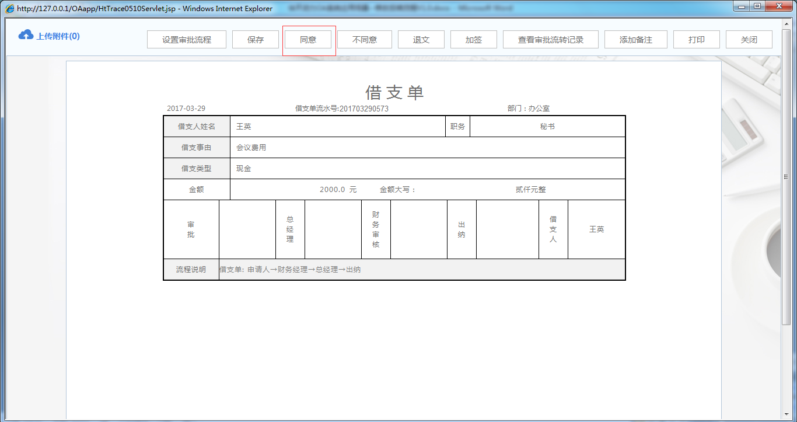Click the 保存 (Save) button
Image resolution: width=797 pixels, height=422 pixels.
pos(256,39)
